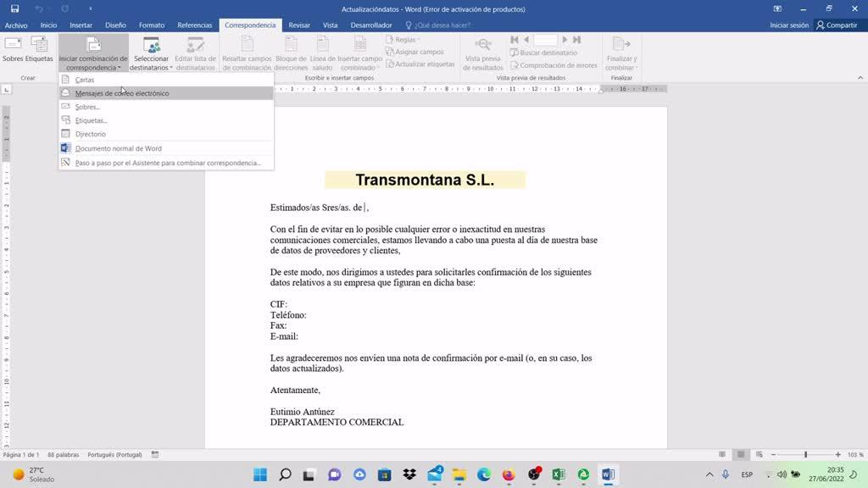Viewport: 868px width, 488px height.
Task: Open Finalizar y combinar dropdown
Action: tap(621, 53)
